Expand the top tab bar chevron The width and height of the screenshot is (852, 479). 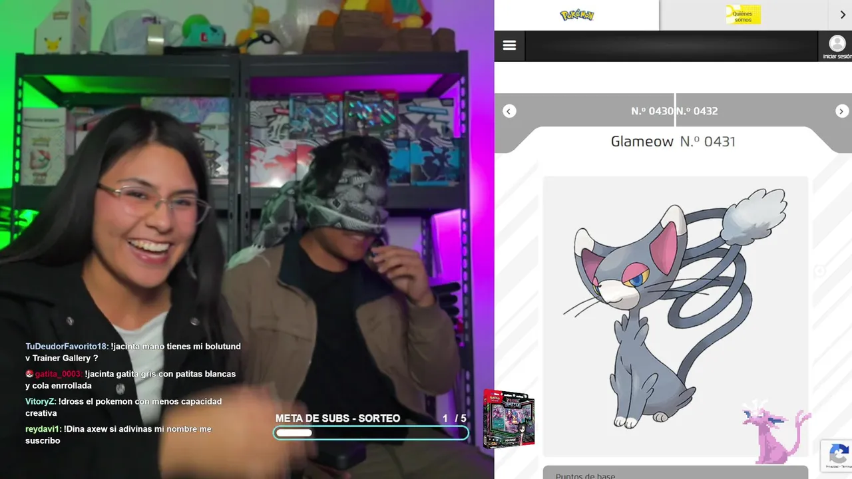click(843, 15)
